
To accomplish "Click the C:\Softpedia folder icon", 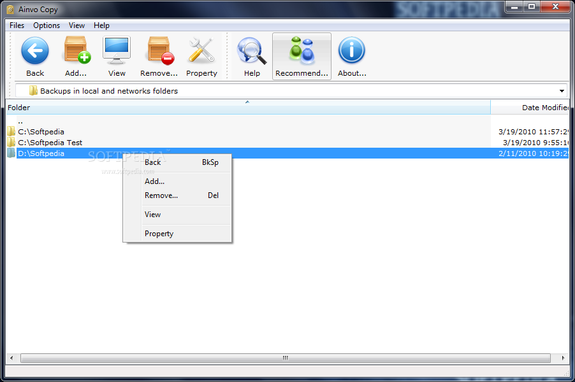I will click(11, 131).
